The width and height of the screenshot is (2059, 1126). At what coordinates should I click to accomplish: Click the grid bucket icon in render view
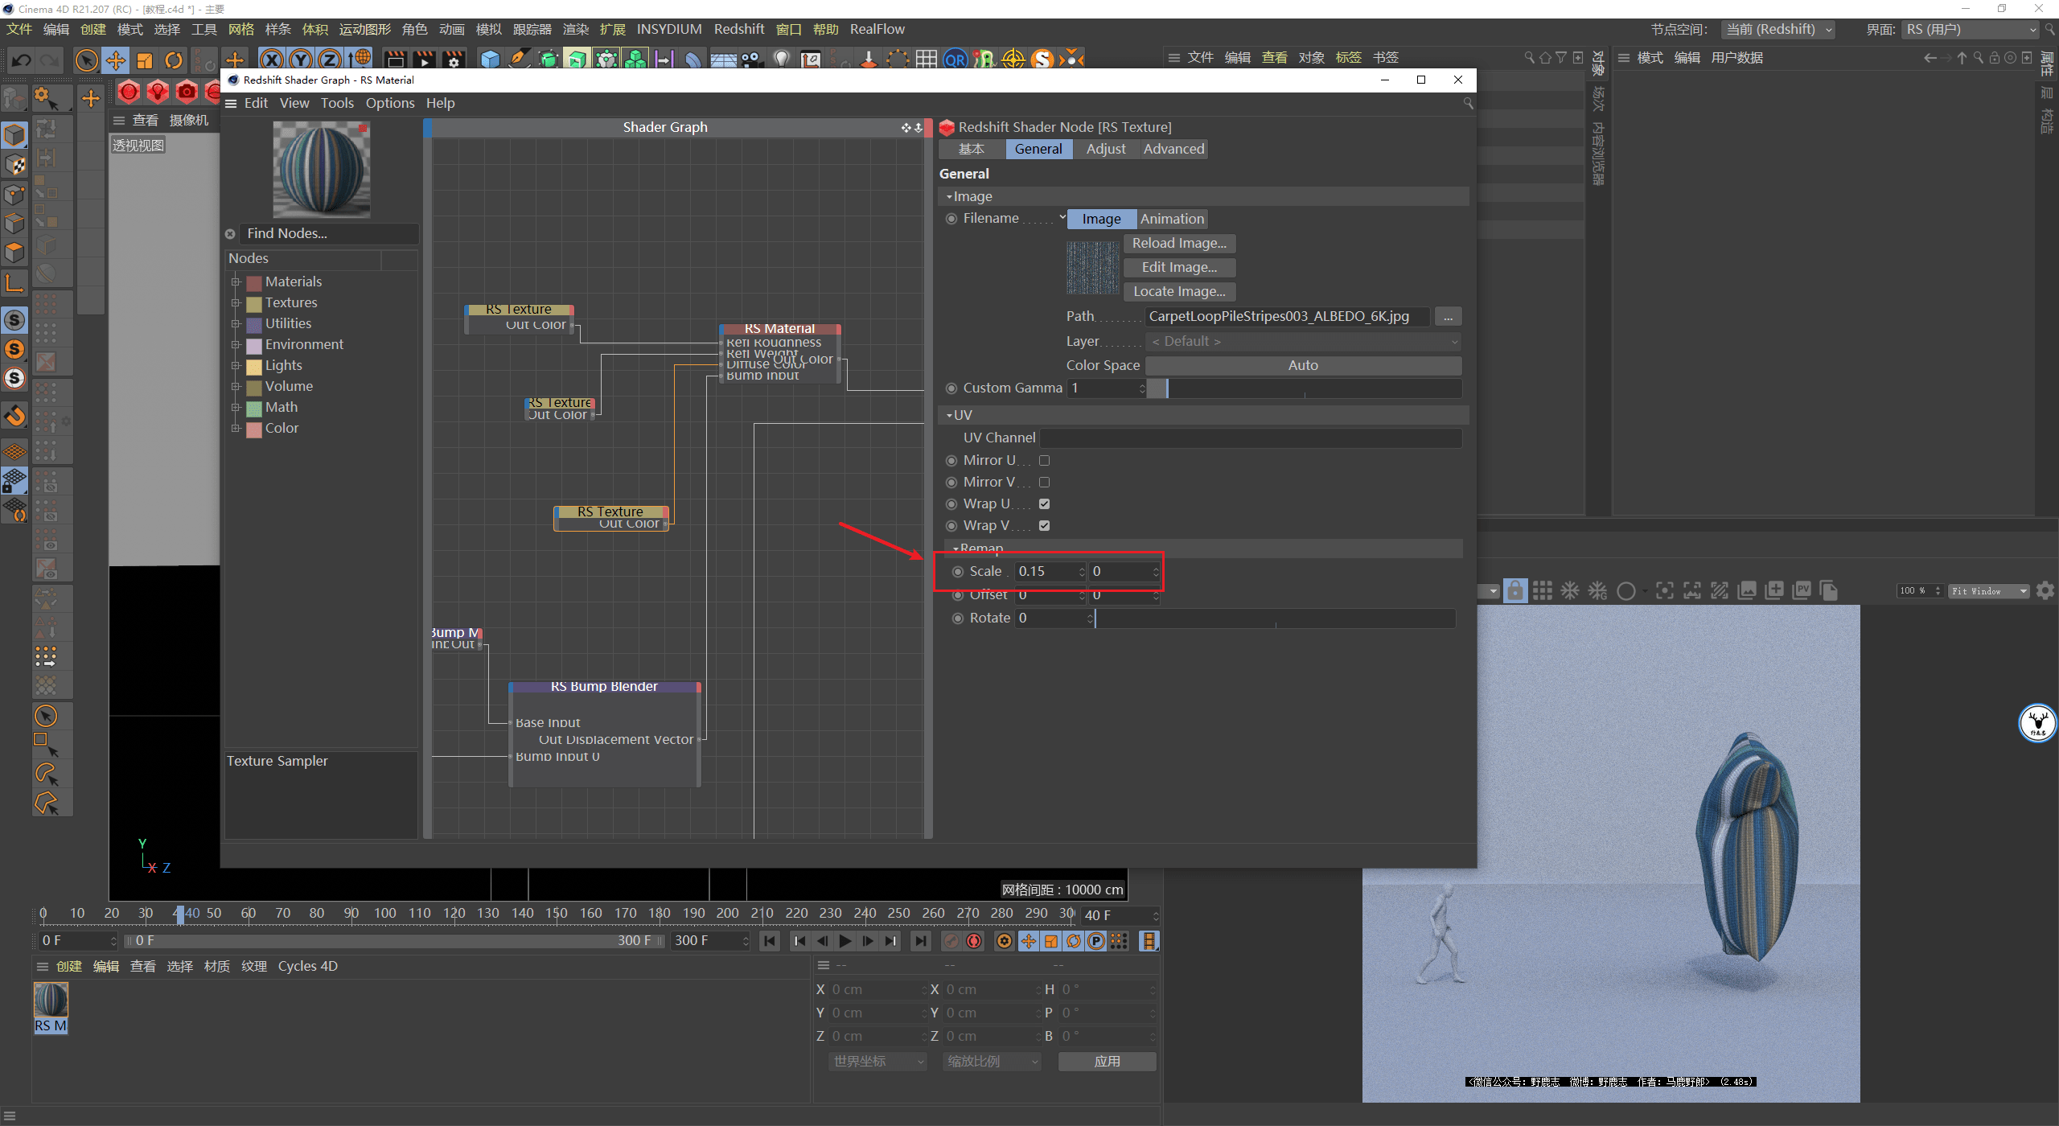(1542, 591)
